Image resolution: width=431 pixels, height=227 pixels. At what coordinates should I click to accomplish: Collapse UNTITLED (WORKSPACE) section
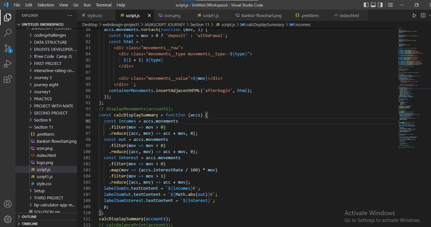46,24
